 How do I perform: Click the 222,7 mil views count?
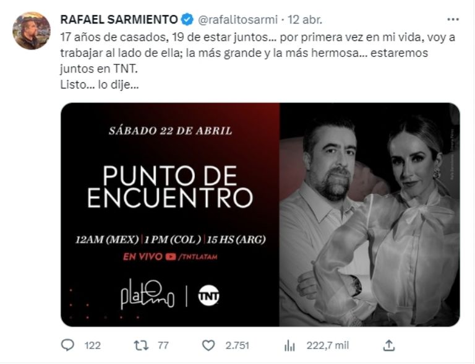(x=327, y=345)
